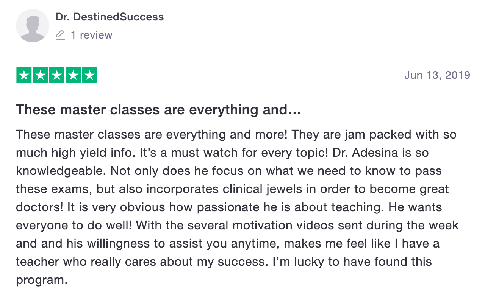Select the fourth green star
Viewport: 485px width, 299px height.
73,75
